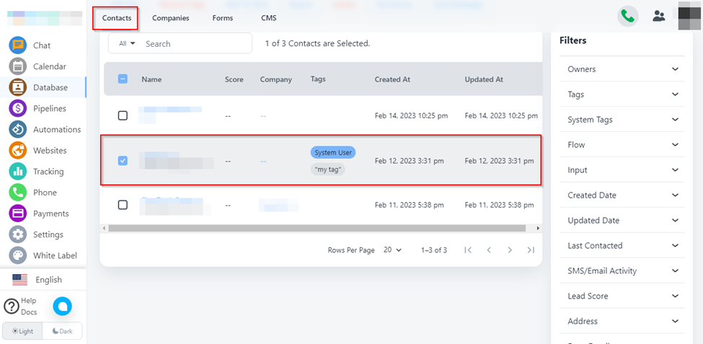Switch to Dark theme button

pos(62,331)
